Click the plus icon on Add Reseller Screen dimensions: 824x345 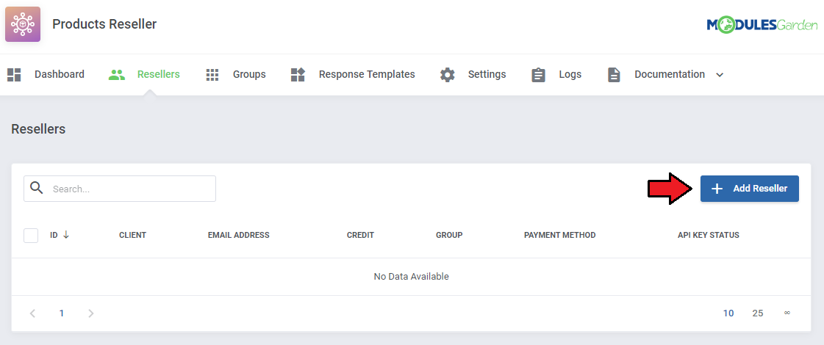click(717, 189)
